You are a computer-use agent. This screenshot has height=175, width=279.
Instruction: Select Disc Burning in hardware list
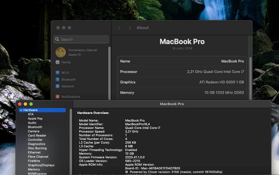pos(37,148)
